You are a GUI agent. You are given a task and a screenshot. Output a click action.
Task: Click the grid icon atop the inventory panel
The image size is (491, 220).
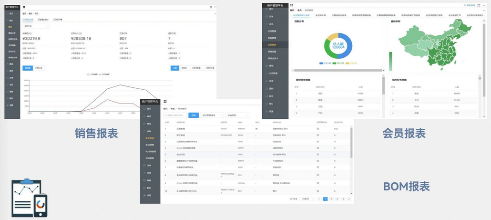(165, 102)
